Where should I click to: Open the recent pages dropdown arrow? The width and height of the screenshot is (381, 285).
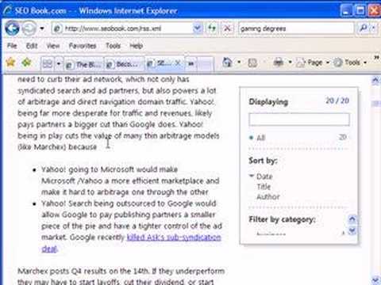tap(42, 28)
